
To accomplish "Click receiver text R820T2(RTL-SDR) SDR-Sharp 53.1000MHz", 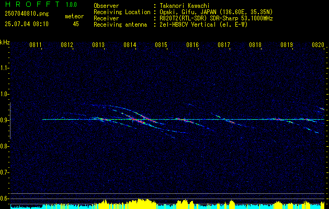I will click(x=216, y=18).
